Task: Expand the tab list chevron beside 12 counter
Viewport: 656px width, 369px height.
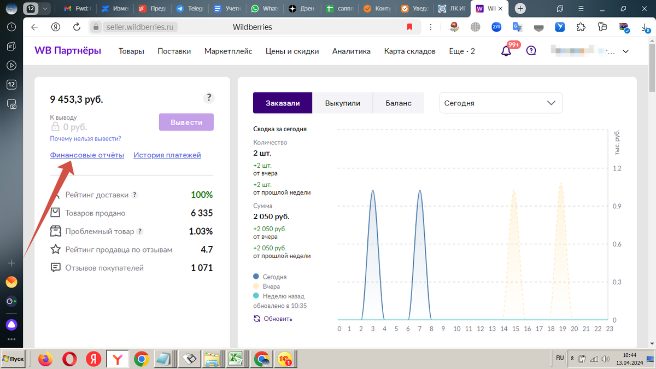Action: (45, 9)
